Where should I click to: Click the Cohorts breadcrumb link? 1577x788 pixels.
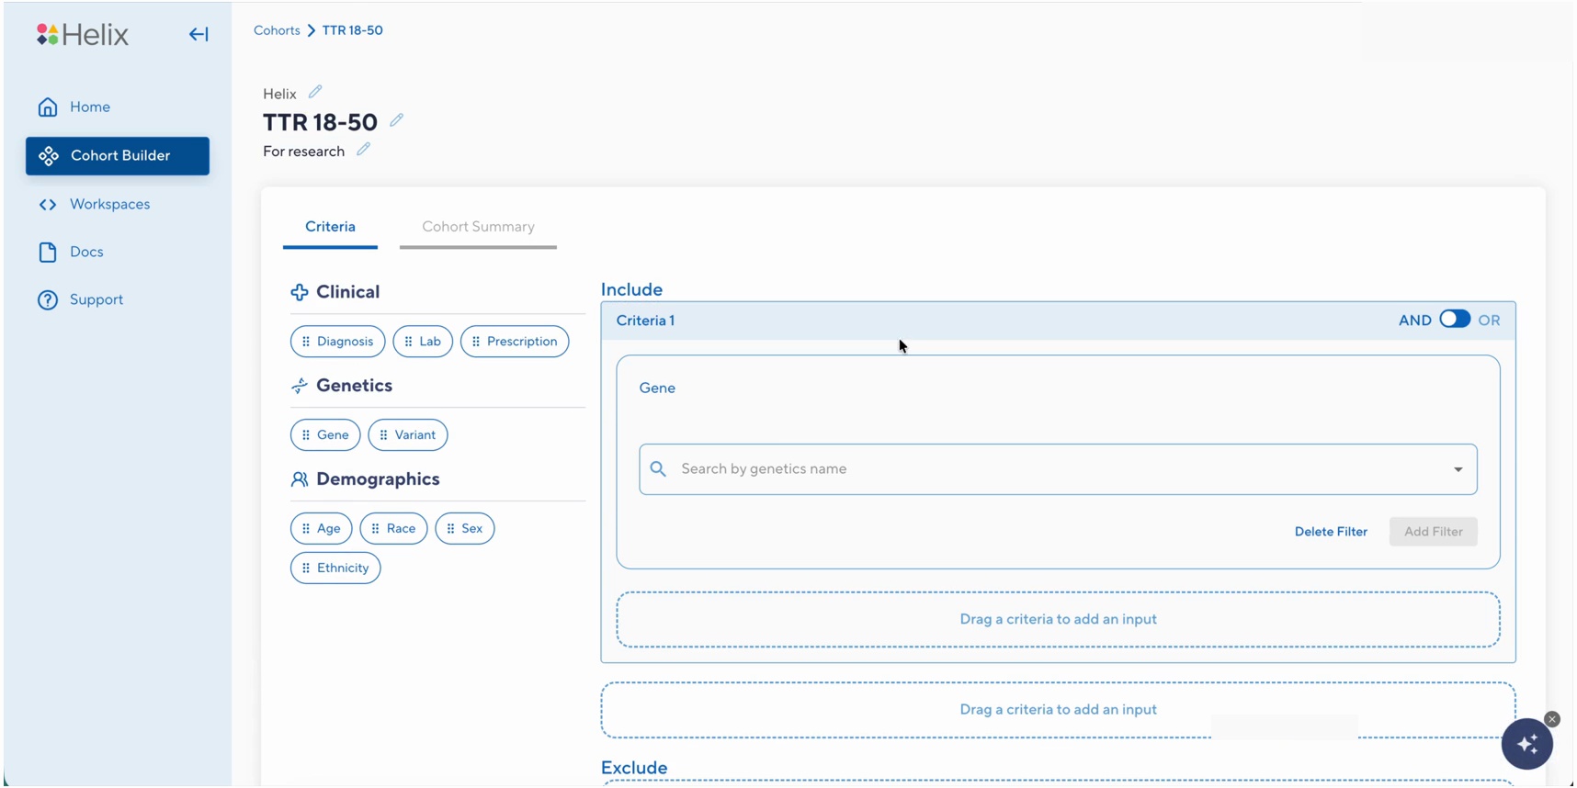pos(277,30)
